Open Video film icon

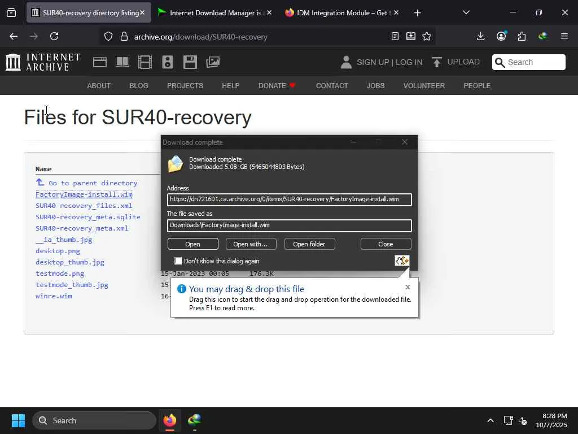[145, 62]
